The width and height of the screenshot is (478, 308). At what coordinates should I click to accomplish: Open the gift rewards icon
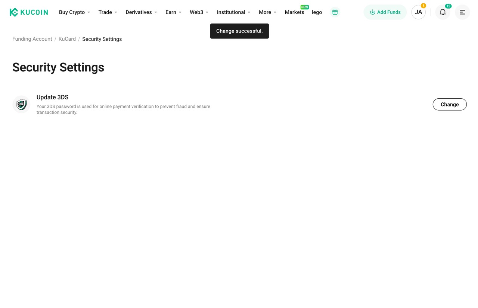pyautogui.click(x=335, y=12)
